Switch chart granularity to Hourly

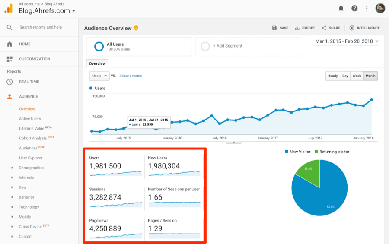tap(332, 76)
